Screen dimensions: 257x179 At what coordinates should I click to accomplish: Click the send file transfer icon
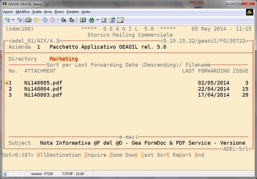(x=64, y=20)
